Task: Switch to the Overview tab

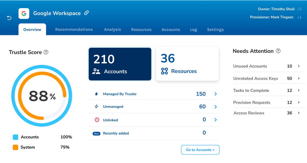Action: coord(32,29)
